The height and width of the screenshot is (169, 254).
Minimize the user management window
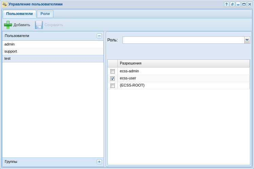(238, 4)
